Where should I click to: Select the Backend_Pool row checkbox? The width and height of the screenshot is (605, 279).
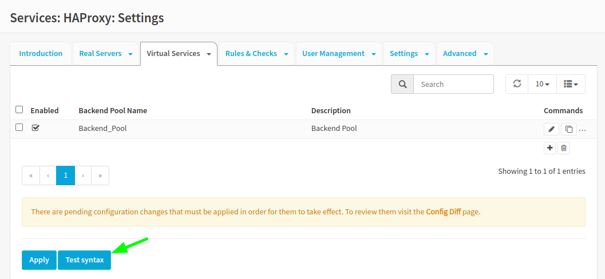[19, 127]
